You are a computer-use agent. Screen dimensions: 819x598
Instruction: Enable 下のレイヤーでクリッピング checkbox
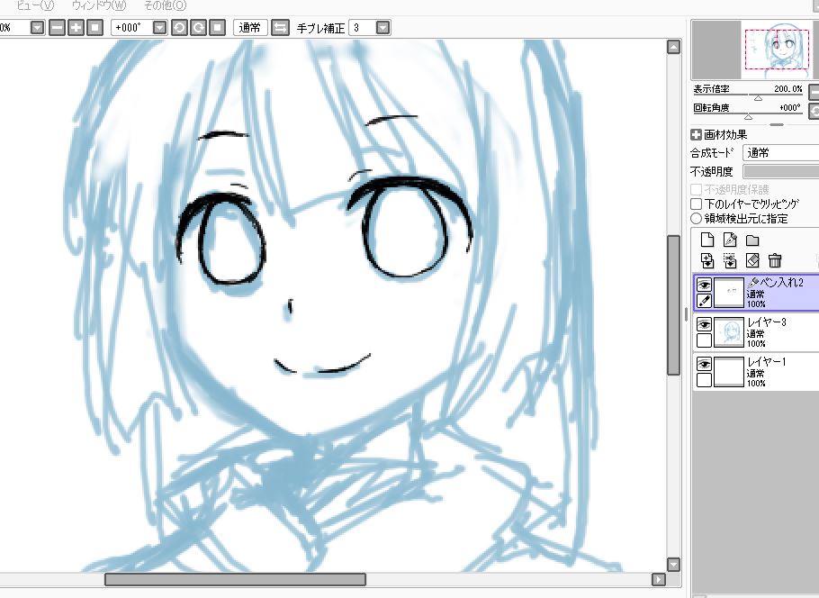tap(696, 204)
